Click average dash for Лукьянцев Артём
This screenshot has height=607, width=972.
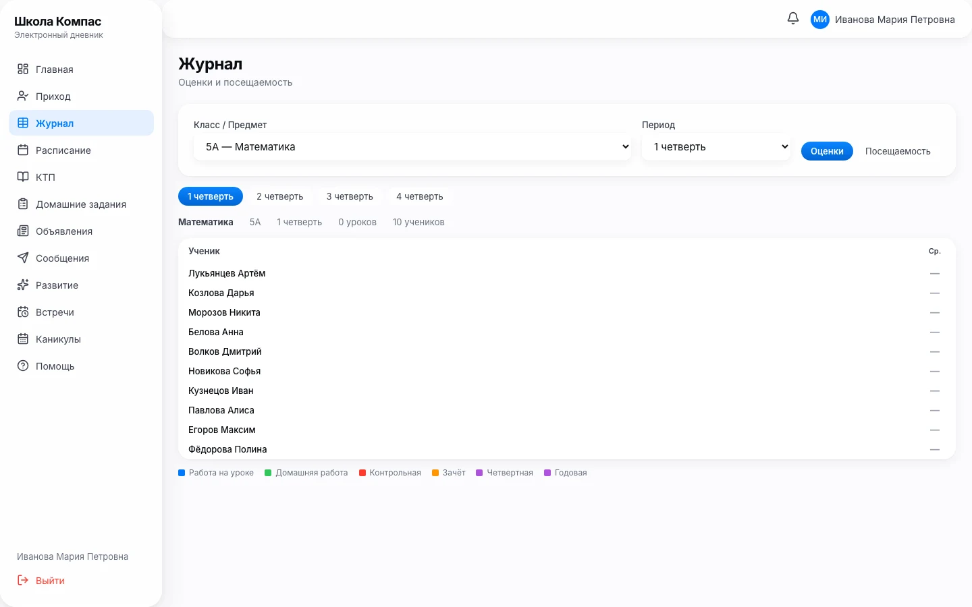point(935,273)
